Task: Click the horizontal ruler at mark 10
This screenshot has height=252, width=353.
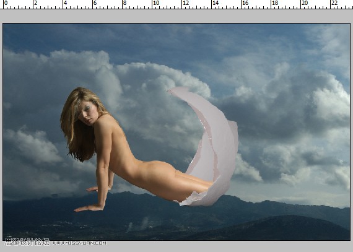Action: pyautogui.click(x=156, y=3)
